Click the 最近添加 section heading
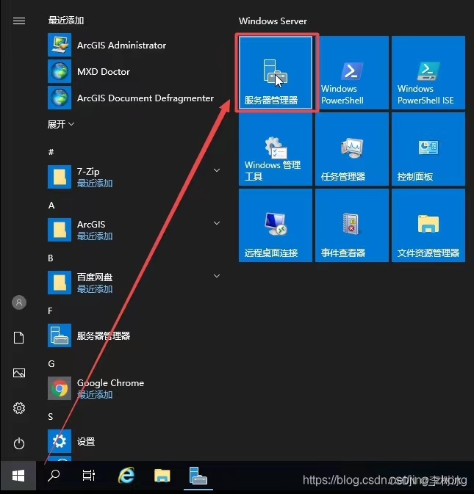This screenshot has height=494, width=474. (66, 21)
